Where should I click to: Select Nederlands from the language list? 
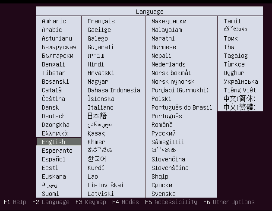click(x=168, y=64)
